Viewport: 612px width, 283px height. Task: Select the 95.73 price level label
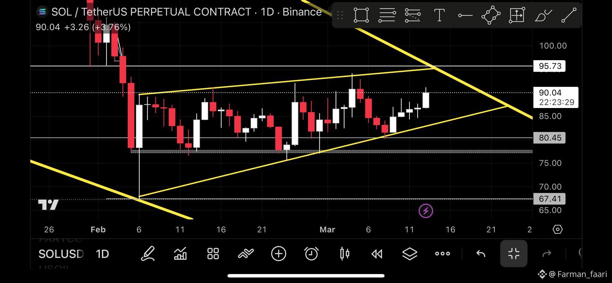(x=549, y=66)
